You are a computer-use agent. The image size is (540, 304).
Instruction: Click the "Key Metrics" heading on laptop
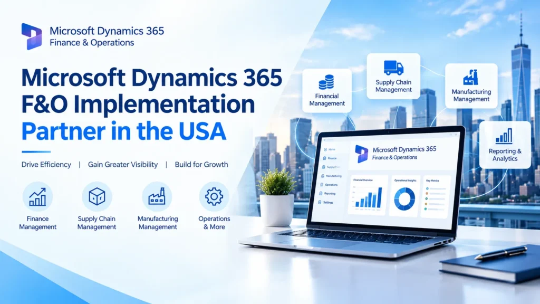[432, 180]
